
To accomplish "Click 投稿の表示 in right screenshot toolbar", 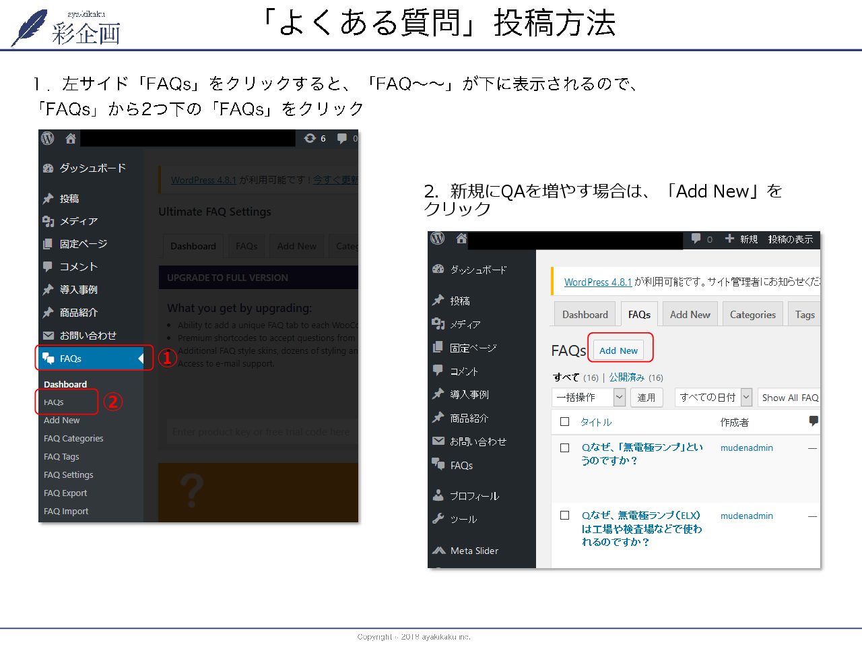I will (x=791, y=239).
